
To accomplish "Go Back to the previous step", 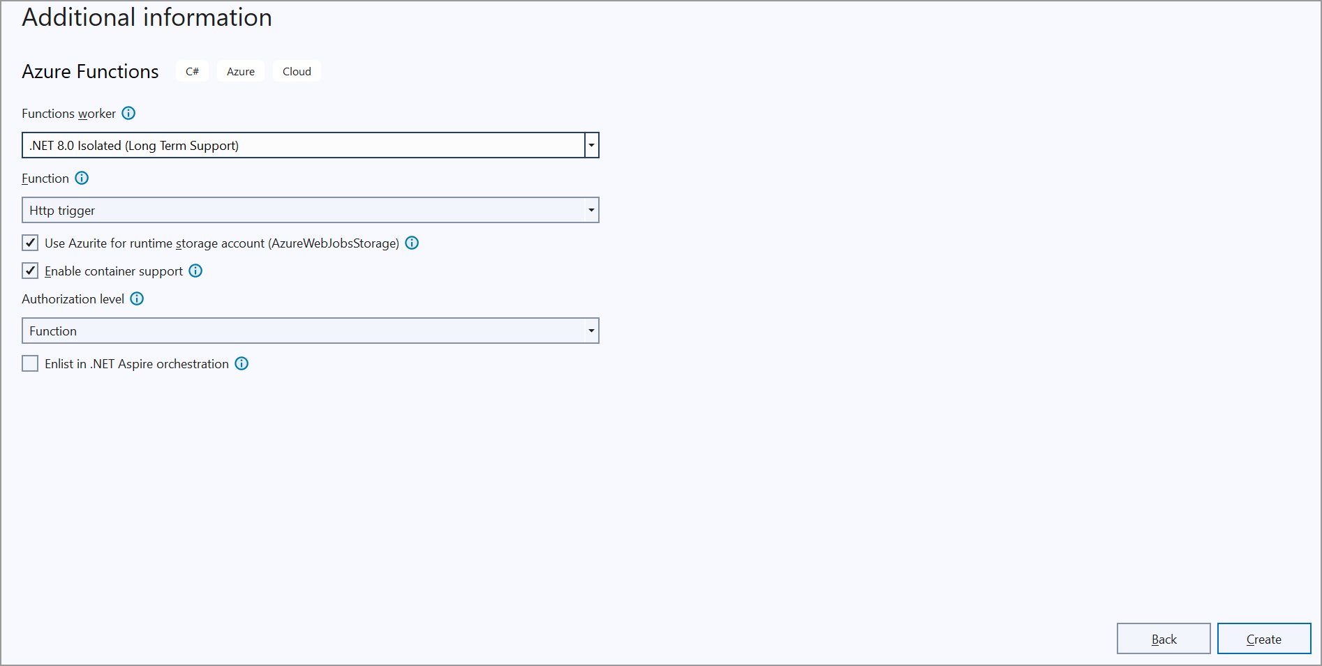I will point(1164,639).
